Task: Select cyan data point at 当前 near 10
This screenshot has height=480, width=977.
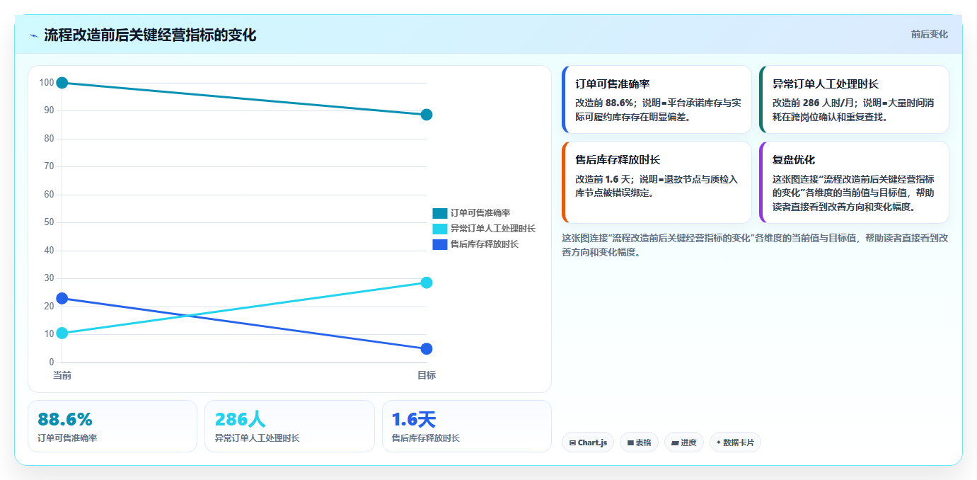Action: pyautogui.click(x=62, y=333)
